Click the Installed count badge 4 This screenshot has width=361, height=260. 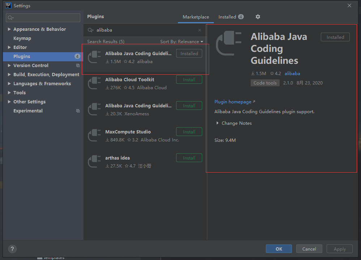241,17
